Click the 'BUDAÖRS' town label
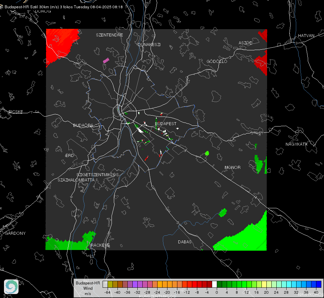 83,125
